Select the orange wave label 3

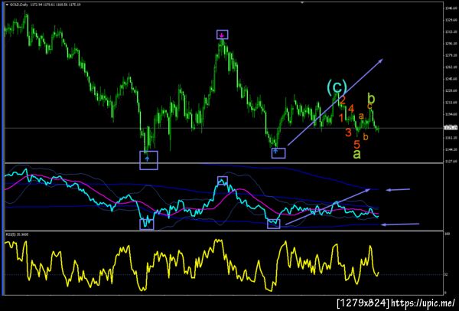[x=348, y=133]
